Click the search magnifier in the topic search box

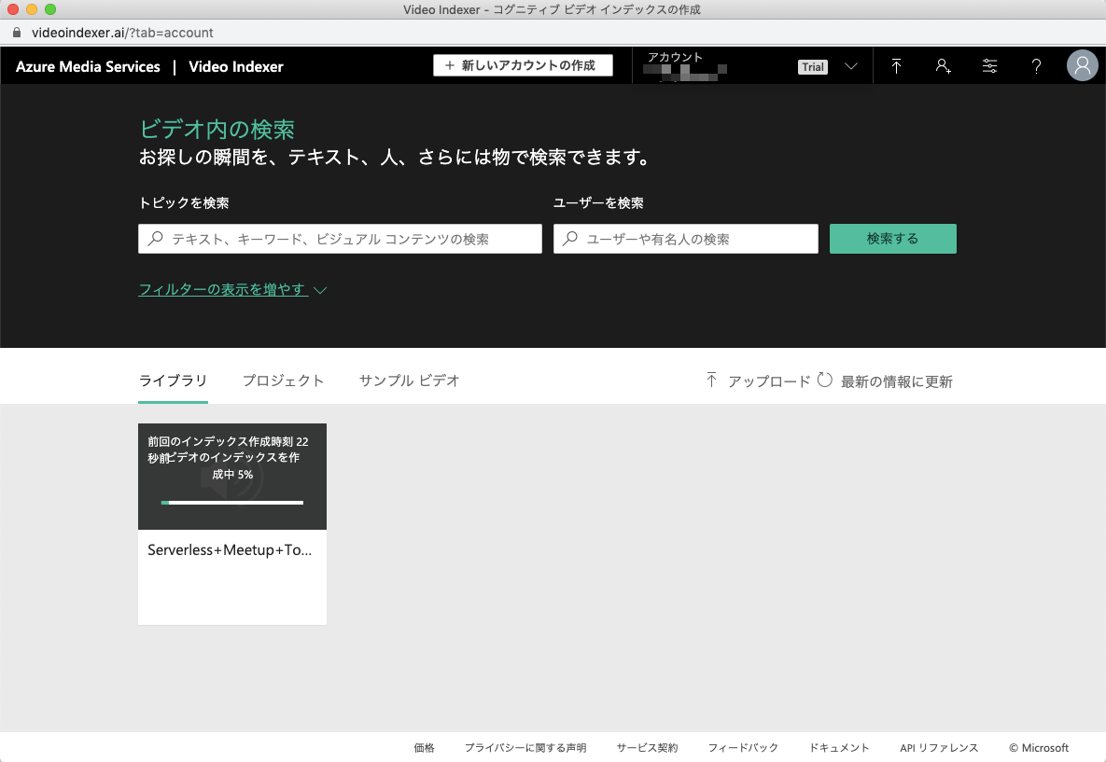pos(154,239)
